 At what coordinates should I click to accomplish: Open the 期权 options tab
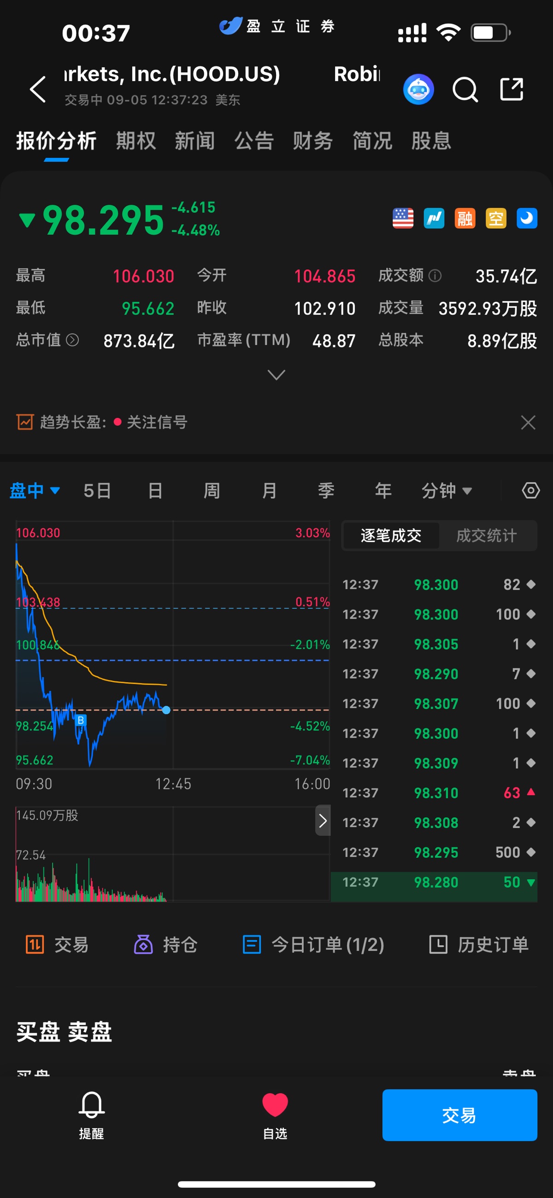[x=135, y=140]
